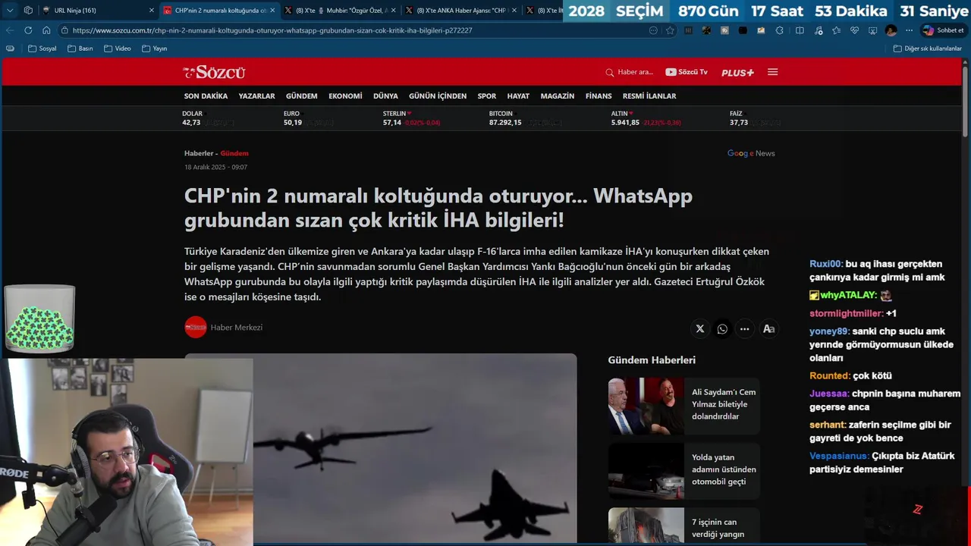Image resolution: width=971 pixels, height=546 pixels.
Task: Switch to the ANKA Haber Ajansı X tab
Action: (461, 11)
